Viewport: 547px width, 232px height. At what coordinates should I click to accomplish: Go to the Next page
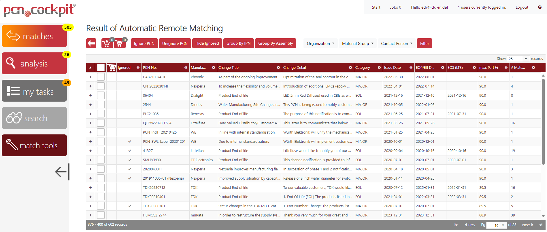(528, 225)
